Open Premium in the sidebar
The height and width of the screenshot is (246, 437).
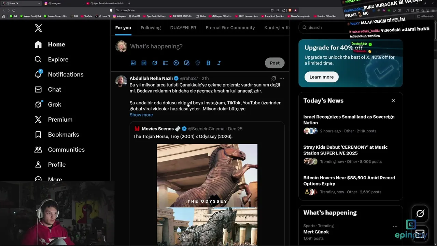pos(53,120)
